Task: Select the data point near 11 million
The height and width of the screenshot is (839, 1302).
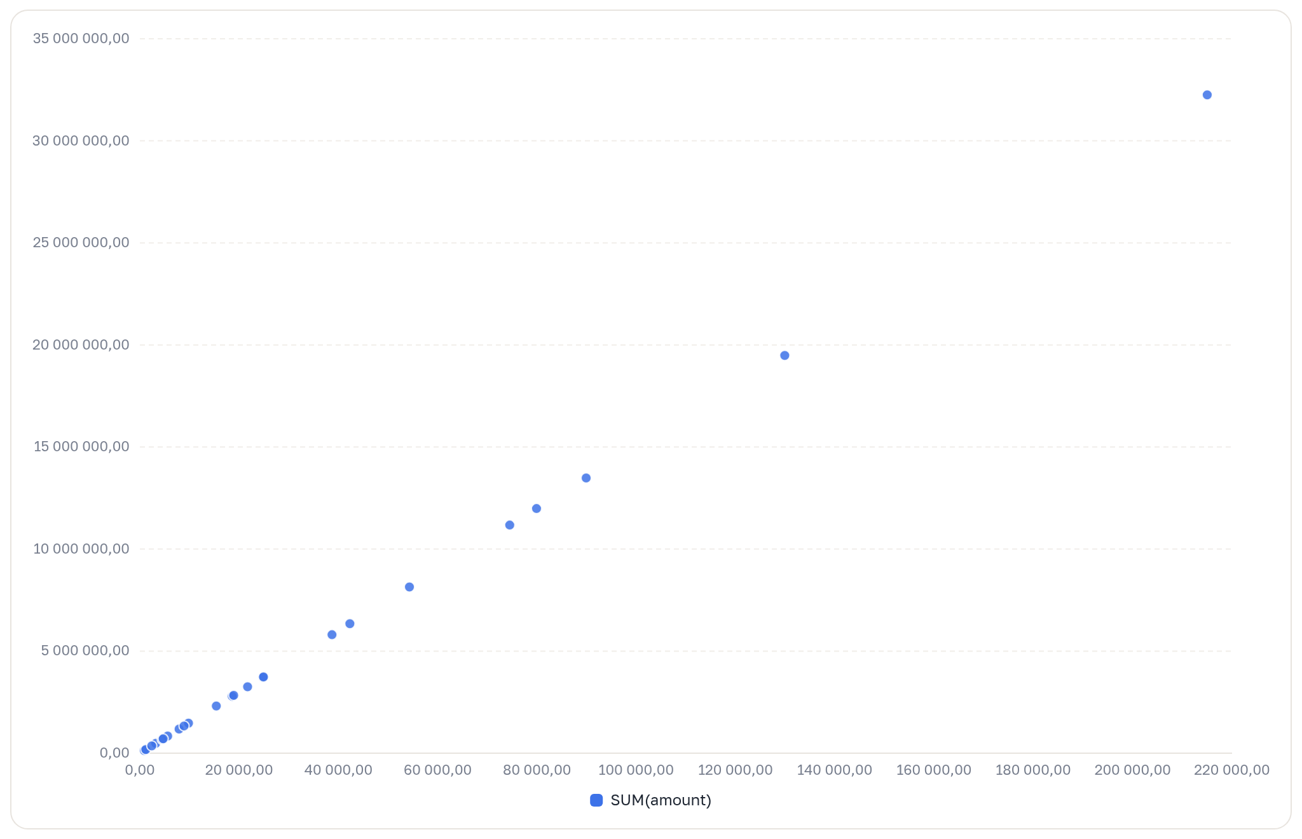Action: 510,525
